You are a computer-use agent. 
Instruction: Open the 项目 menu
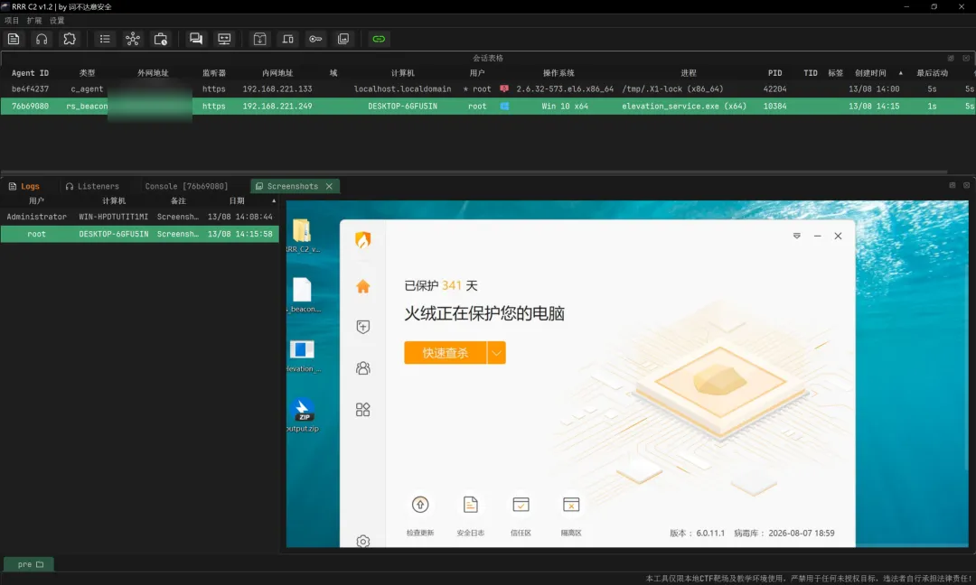pyautogui.click(x=12, y=21)
